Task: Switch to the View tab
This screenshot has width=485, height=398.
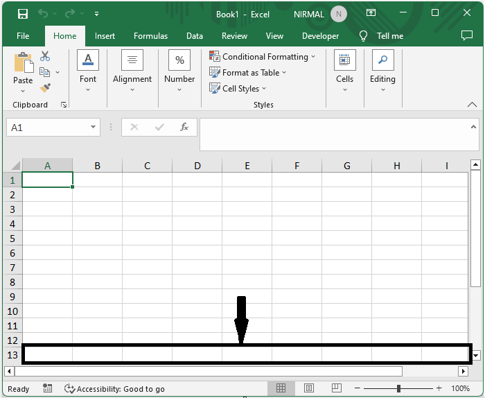Action: tap(274, 36)
